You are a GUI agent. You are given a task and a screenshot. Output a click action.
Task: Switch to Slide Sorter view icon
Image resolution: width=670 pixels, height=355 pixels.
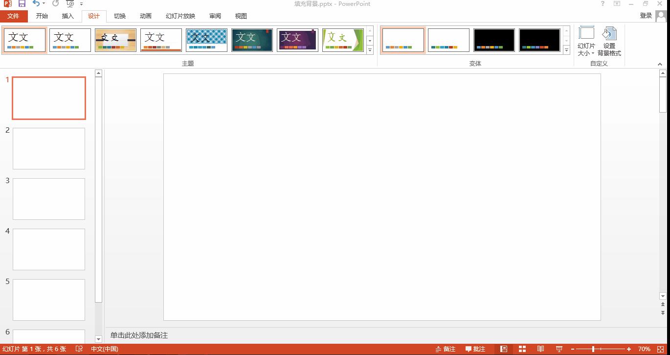pyautogui.click(x=522, y=349)
